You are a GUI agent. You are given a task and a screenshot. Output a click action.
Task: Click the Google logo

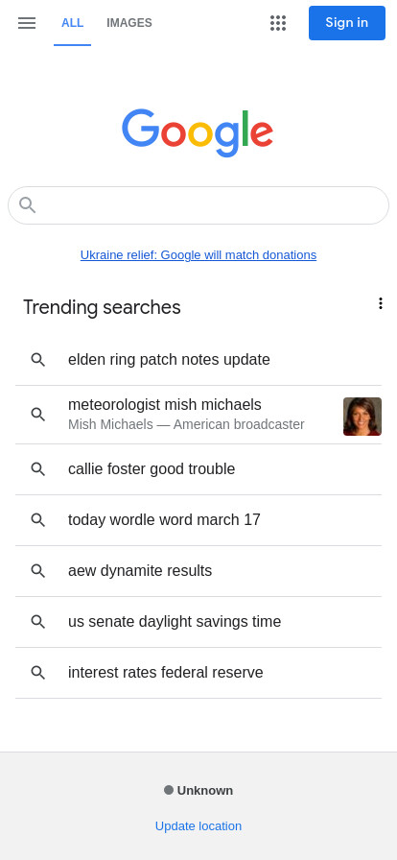(x=198, y=132)
